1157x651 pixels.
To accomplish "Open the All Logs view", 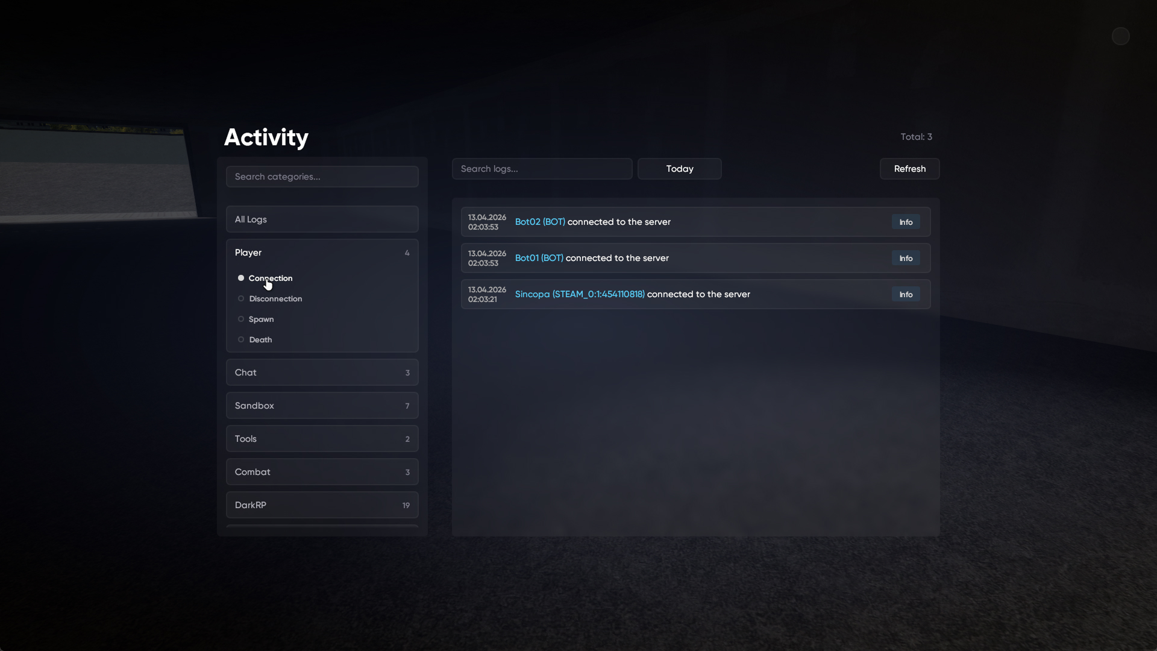I will (x=322, y=219).
